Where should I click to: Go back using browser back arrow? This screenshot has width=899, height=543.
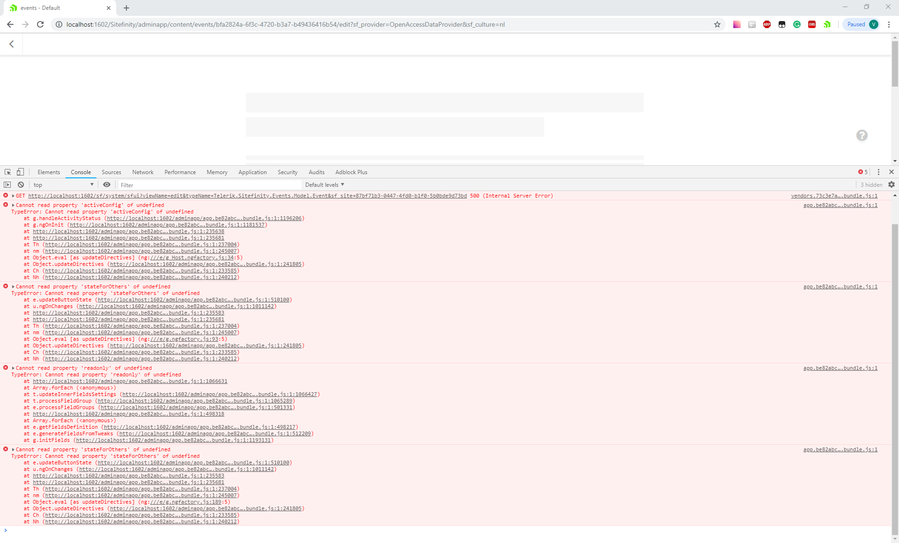[x=10, y=24]
